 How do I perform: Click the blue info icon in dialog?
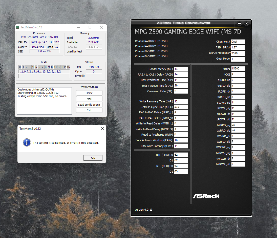click(27, 142)
